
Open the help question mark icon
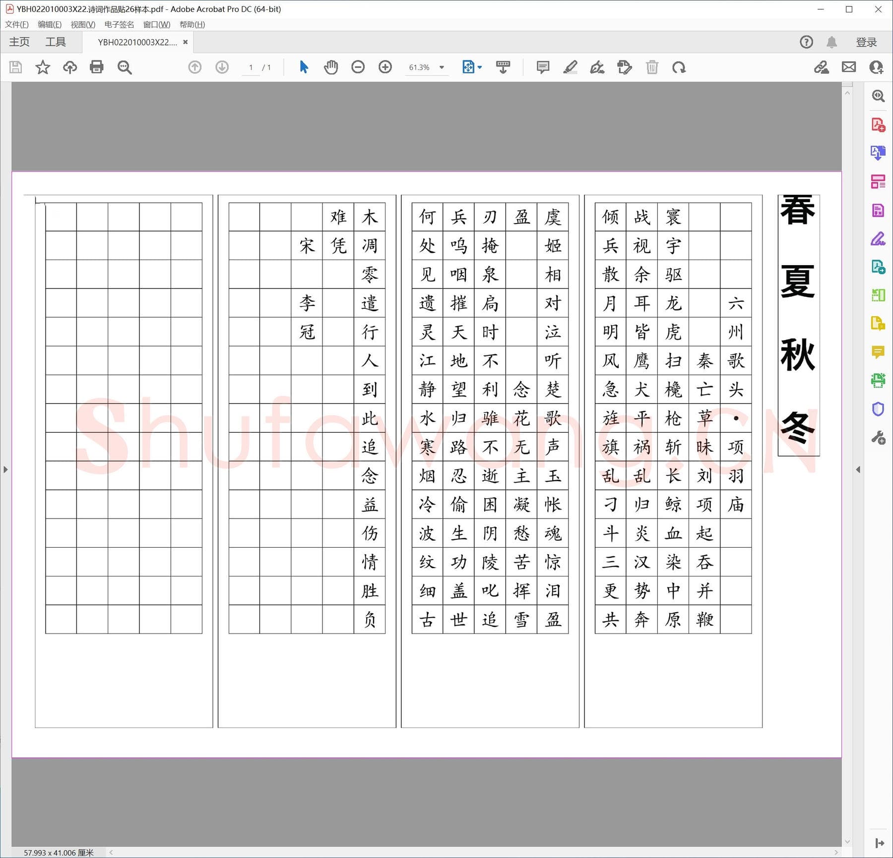point(807,42)
